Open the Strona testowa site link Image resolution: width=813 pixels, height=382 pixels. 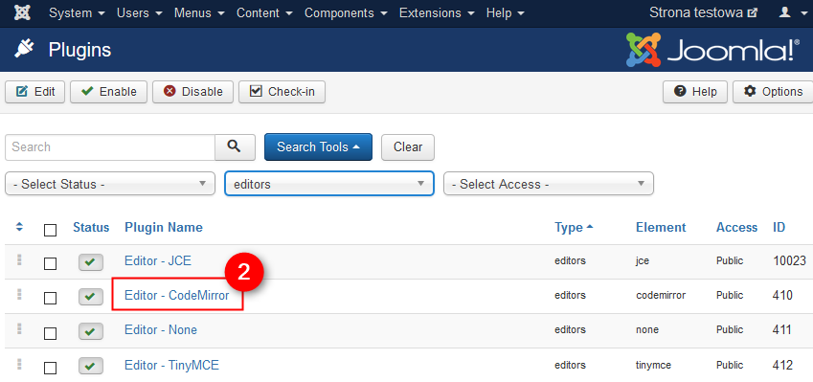[x=704, y=13]
